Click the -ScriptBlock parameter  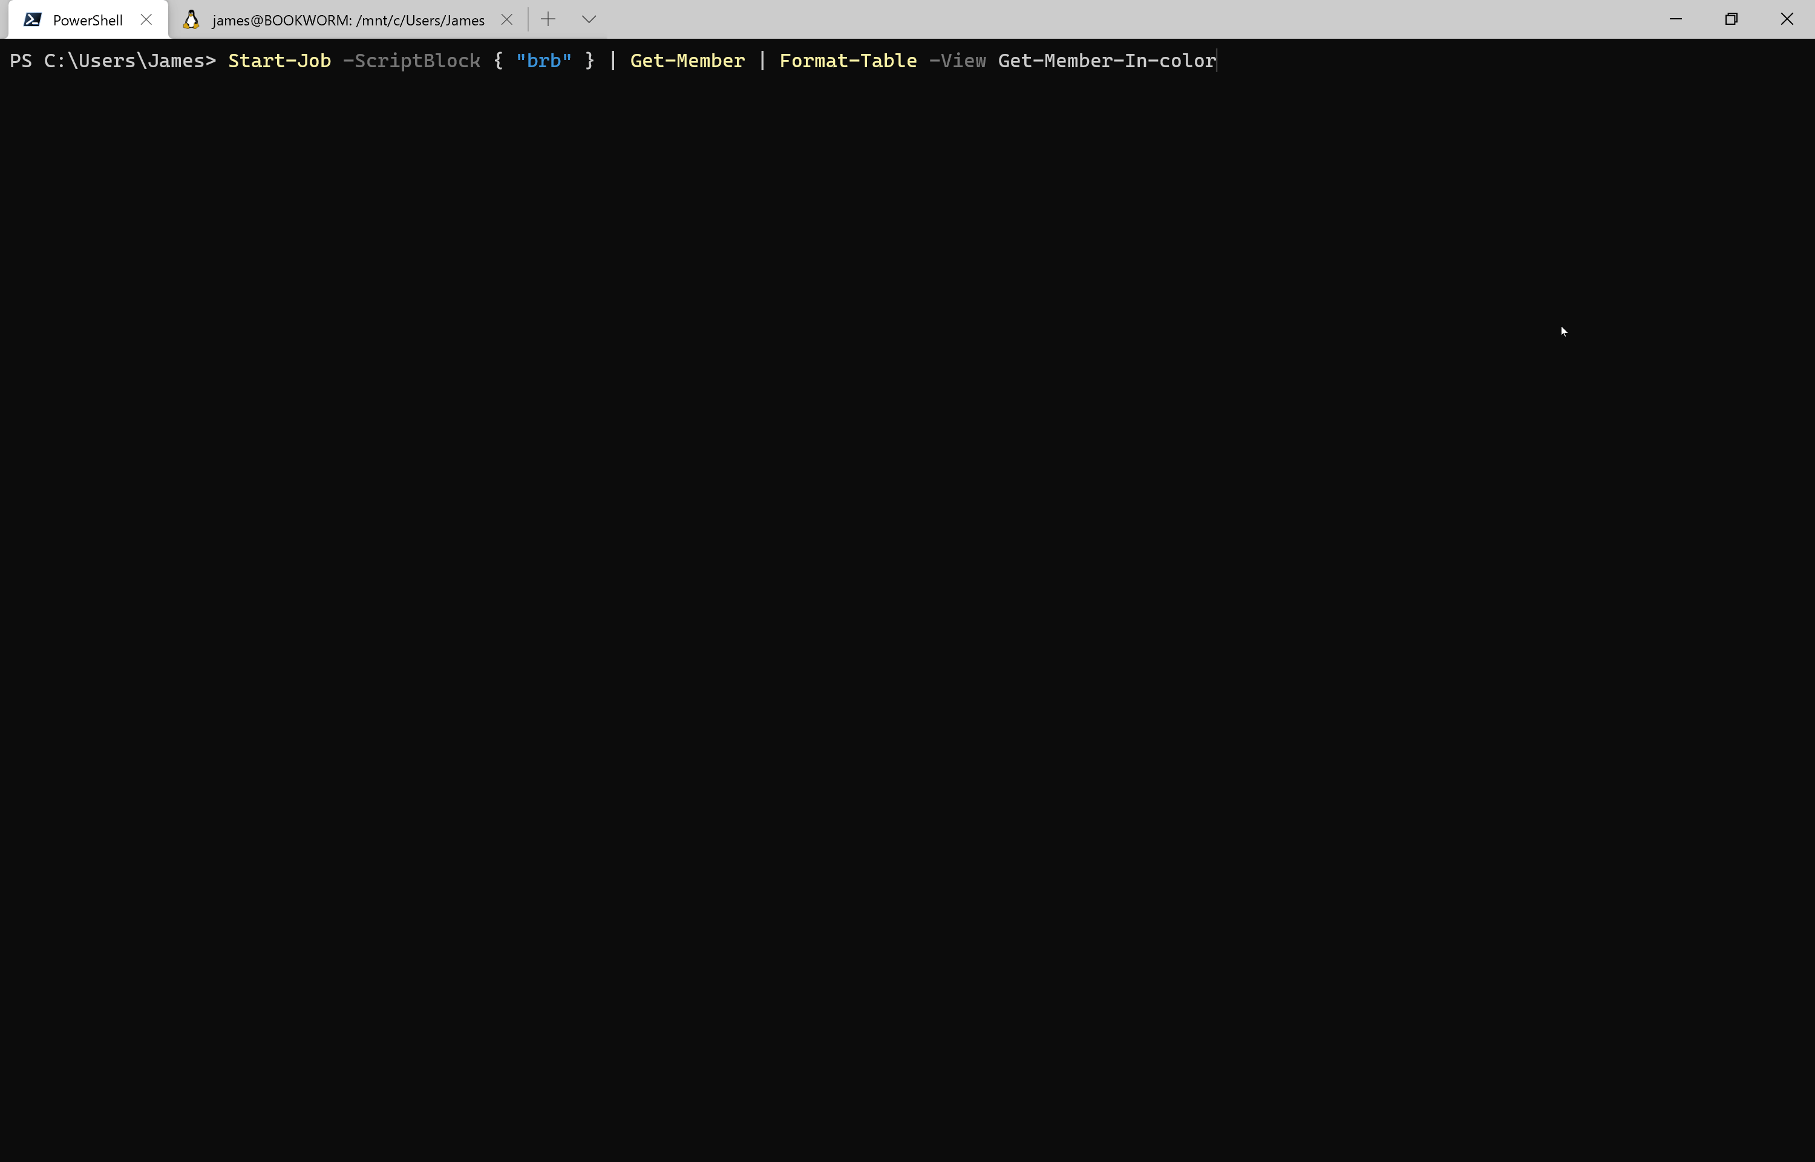[x=411, y=61]
